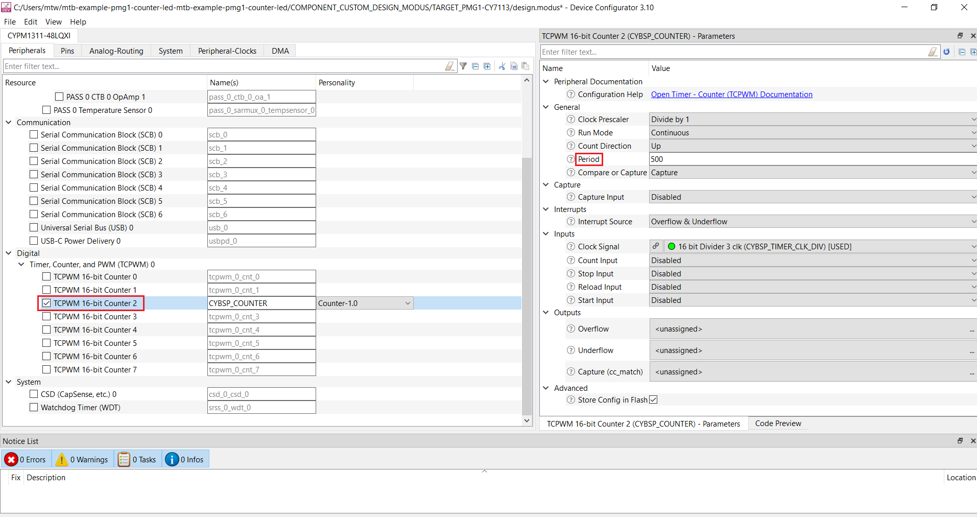Collapse the General parameters section
This screenshot has height=517, width=977.
tap(546, 107)
